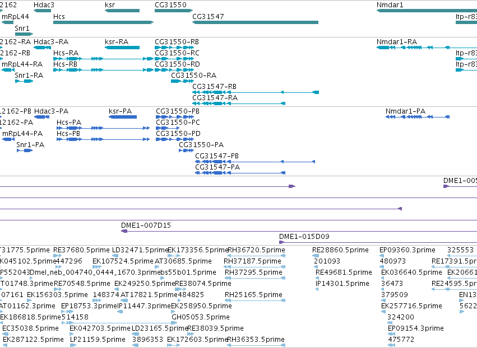Select the CG31550-PA protein label

201,145
